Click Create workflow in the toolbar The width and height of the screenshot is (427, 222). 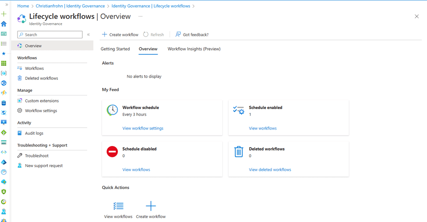[120, 34]
